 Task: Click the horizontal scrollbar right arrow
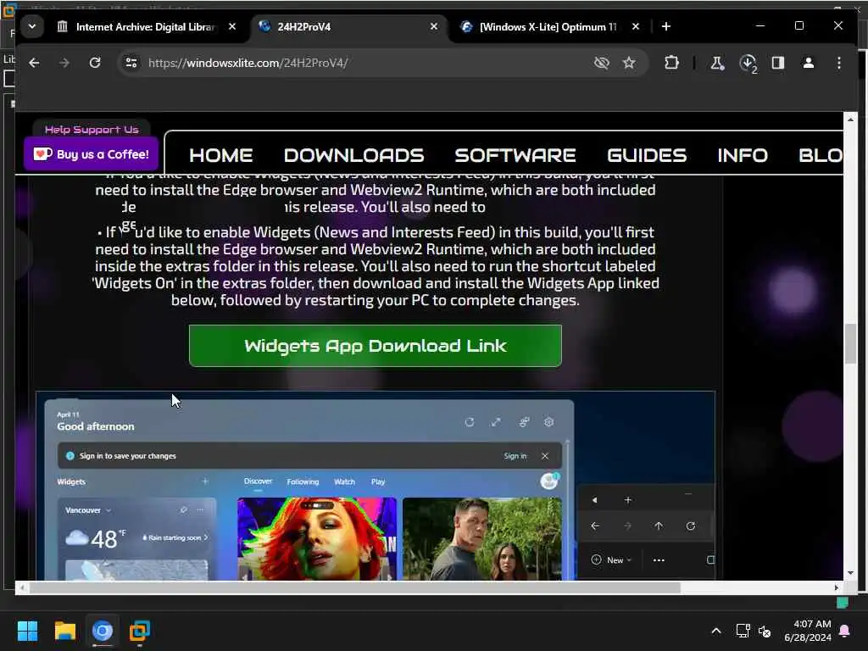point(837,588)
